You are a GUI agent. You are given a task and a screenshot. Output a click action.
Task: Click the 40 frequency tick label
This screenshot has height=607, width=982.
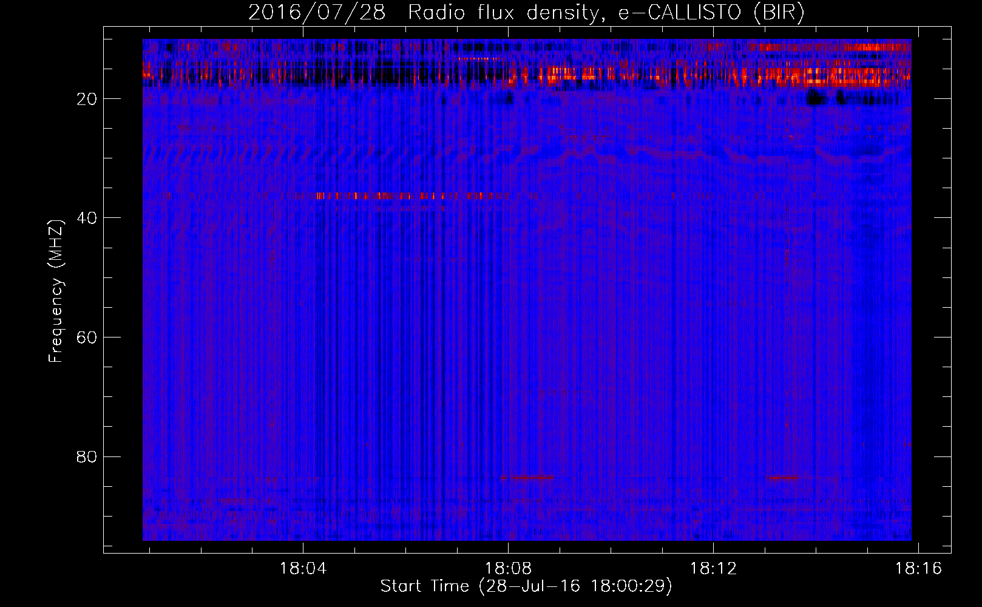[87, 218]
